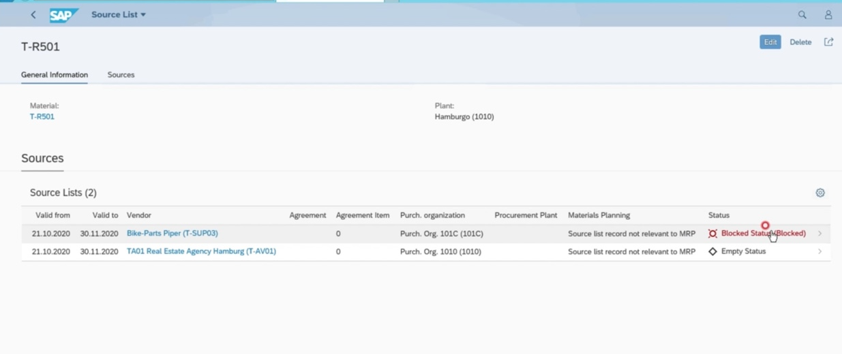842x354 pixels.
Task: Open the T-R501 material link
Action: (x=42, y=116)
